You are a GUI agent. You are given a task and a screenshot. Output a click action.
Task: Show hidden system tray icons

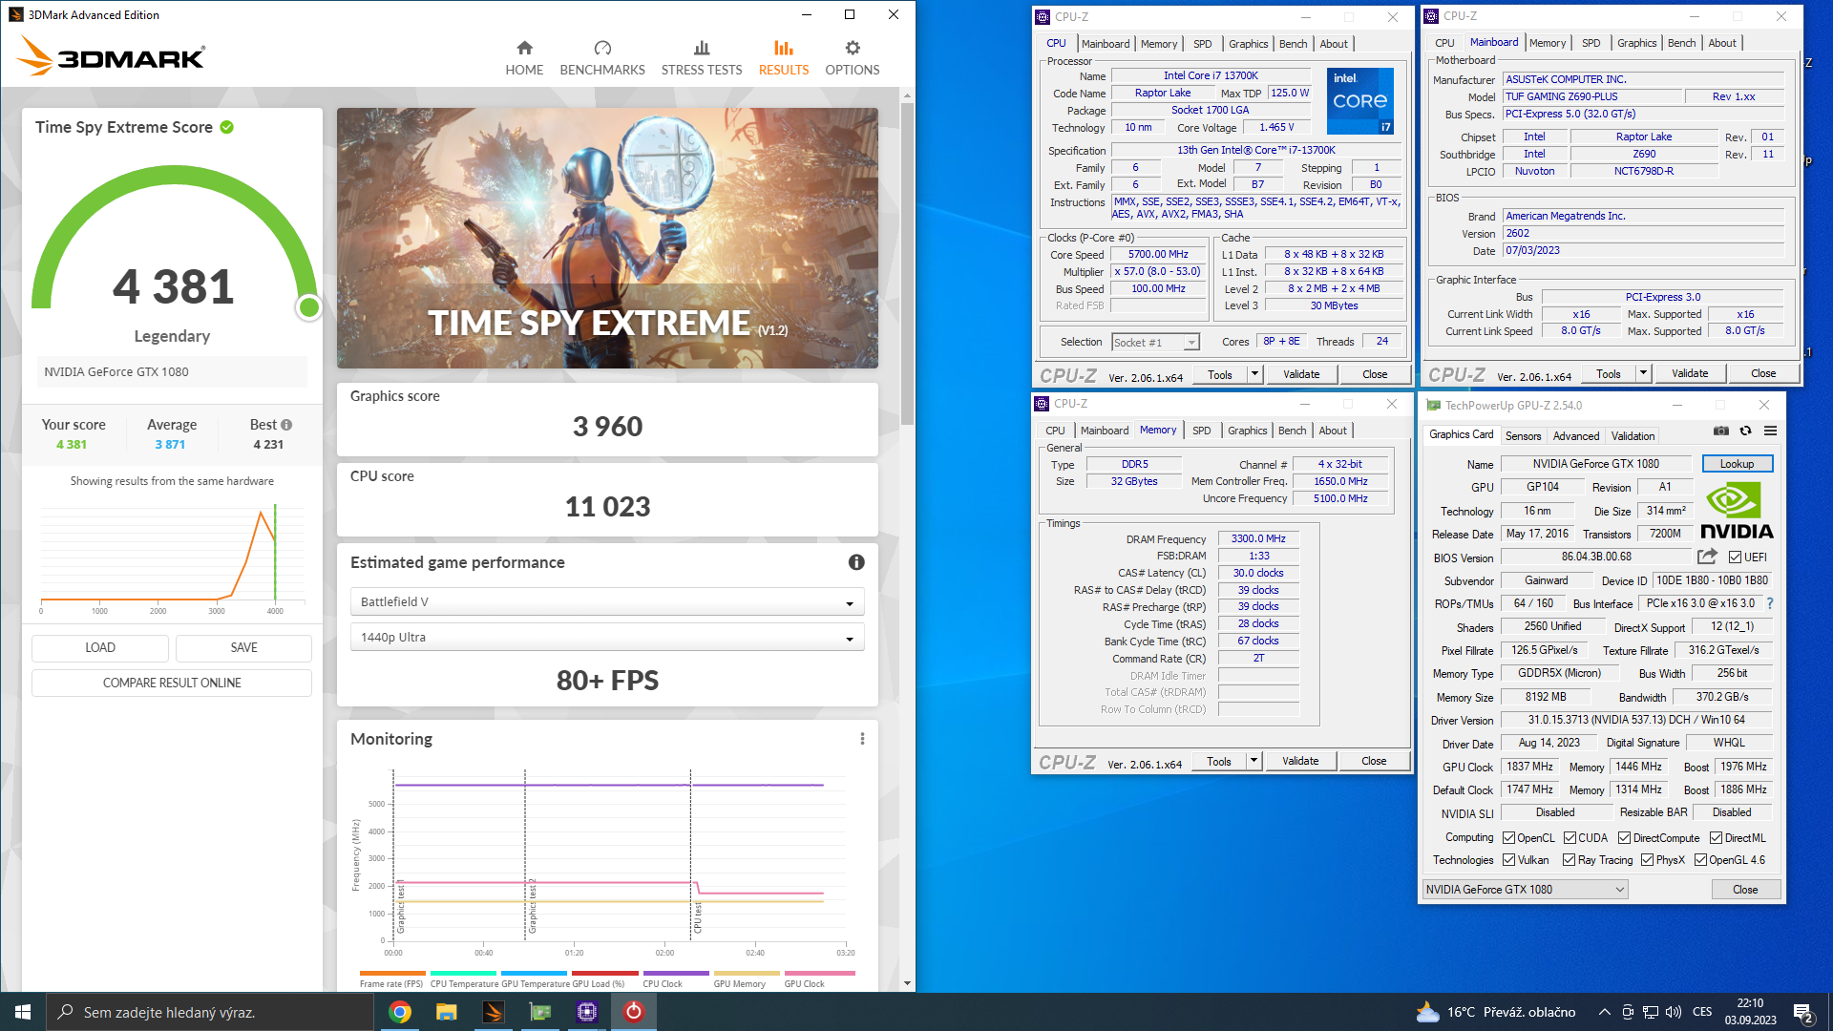[1605, 1012]
